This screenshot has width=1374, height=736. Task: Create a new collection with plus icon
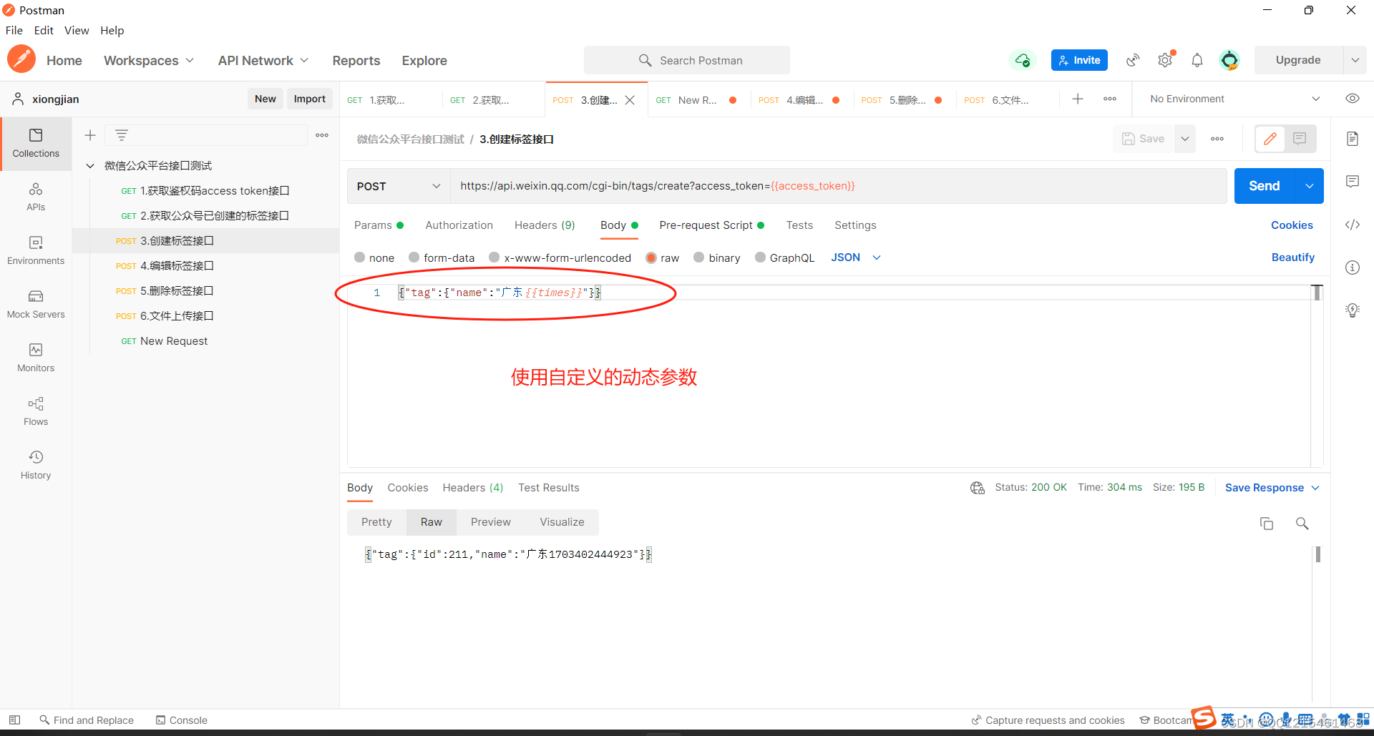click(90, 135)
